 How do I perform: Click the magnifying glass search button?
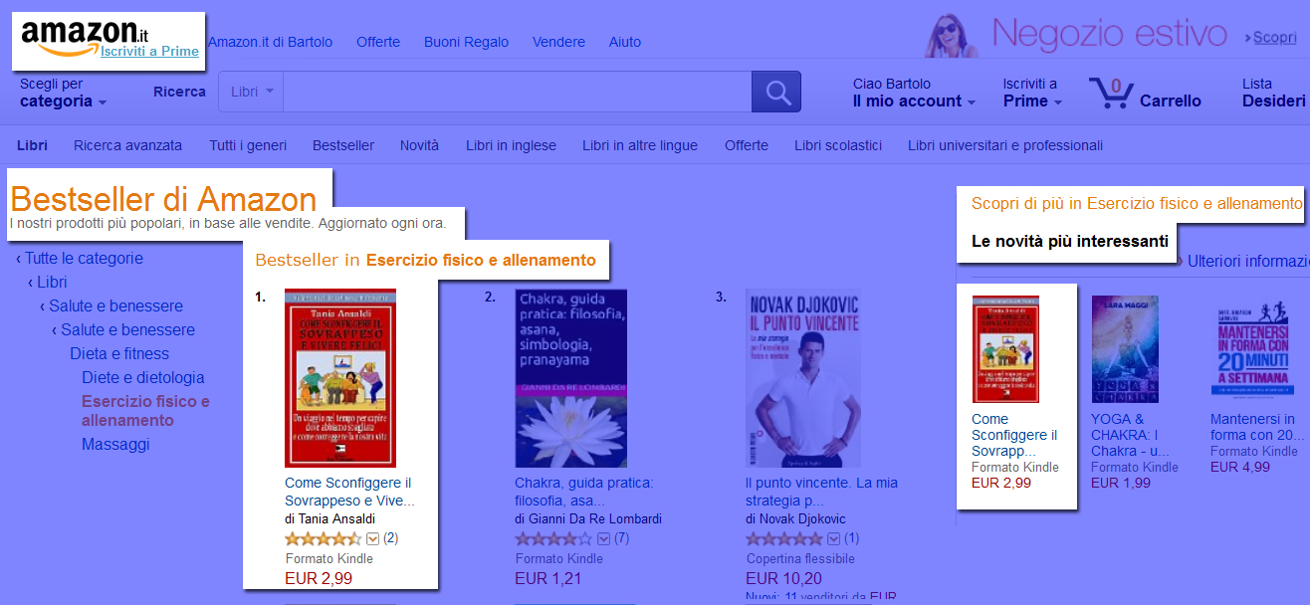tap(776, 93)
